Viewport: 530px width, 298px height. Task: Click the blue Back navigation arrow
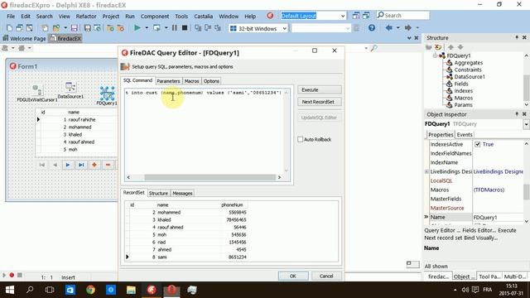point(389,27)
